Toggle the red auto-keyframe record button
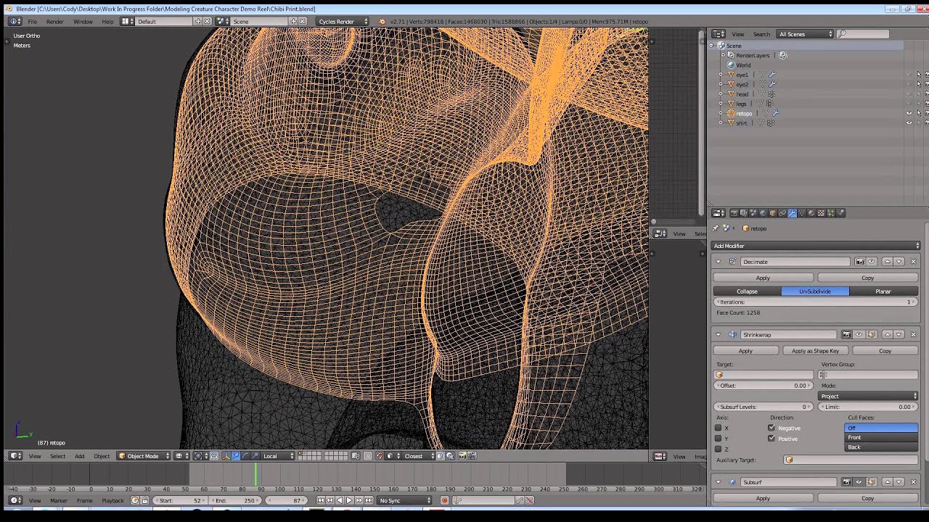929x522 pixels. tap(444, 500)
